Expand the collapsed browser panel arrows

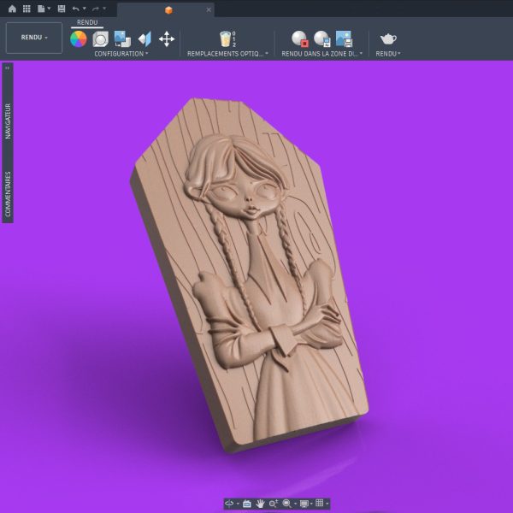[x=7, y=68]
